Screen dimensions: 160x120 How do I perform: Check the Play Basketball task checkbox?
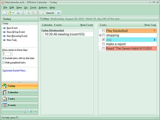point(103,31)
